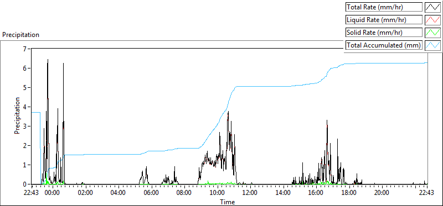443x206 pixels.
Task: Click the ending 22:43 time label at the right
Action: coord(427,193)
